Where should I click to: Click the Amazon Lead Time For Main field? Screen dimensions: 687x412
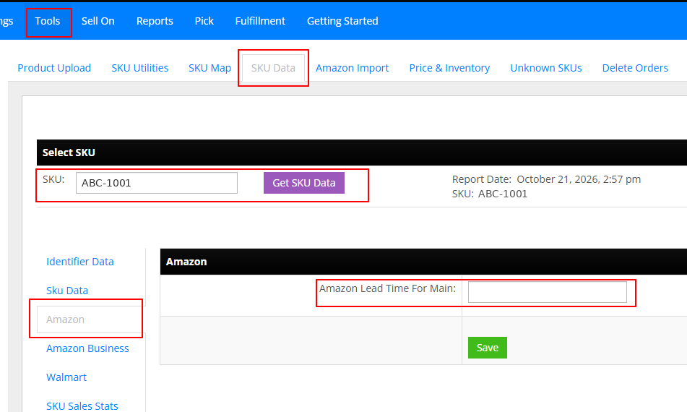548,292
